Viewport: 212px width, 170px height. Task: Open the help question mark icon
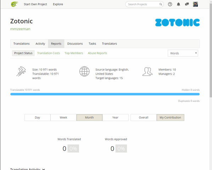170,4
